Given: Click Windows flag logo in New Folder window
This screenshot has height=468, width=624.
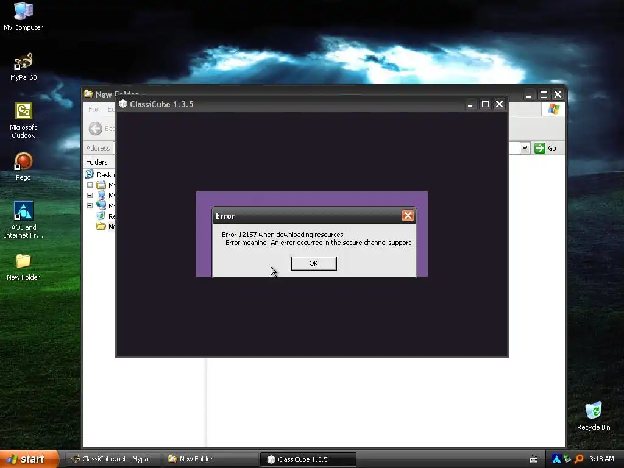Looking at the screenshot, I should (553, 109).
